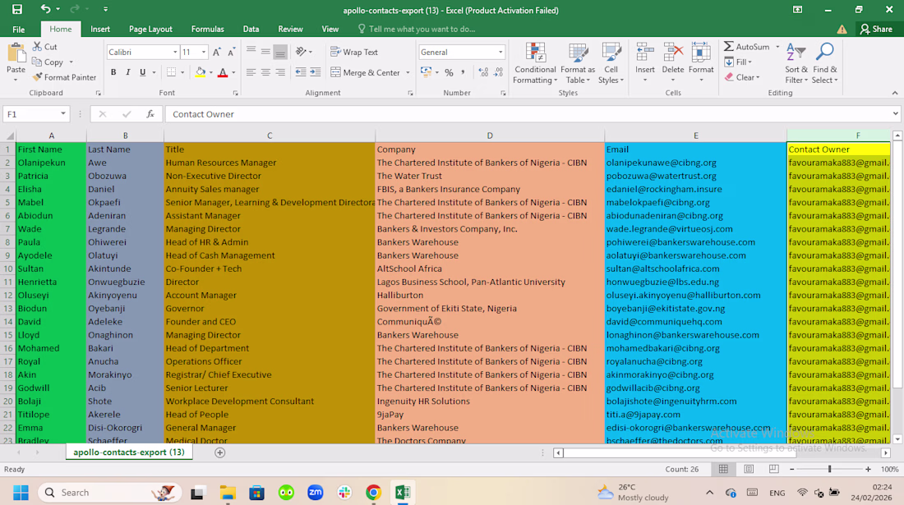Click the Paste icon
The width and height of the screenshot is (904, 505).
(16, 53)
